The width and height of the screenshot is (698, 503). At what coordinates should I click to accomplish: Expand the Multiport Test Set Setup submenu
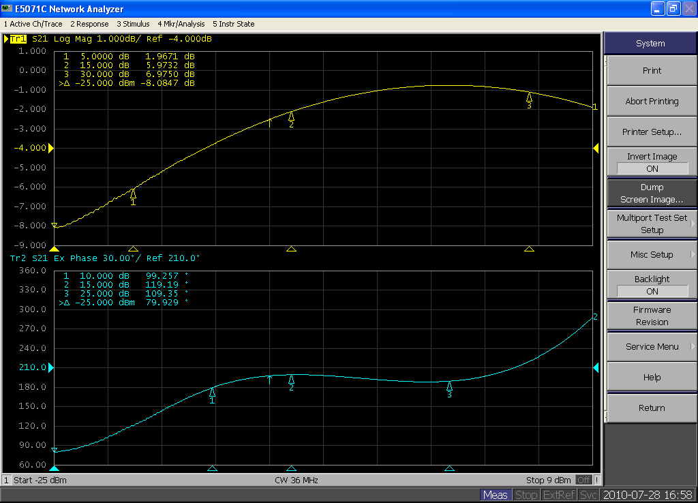652,224
